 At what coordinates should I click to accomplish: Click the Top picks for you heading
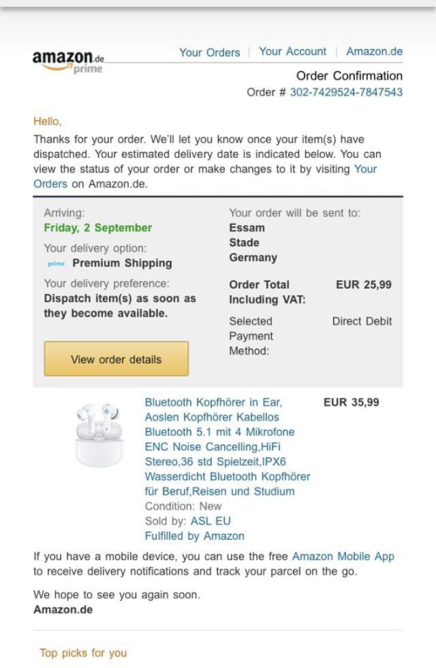(84, 653)
